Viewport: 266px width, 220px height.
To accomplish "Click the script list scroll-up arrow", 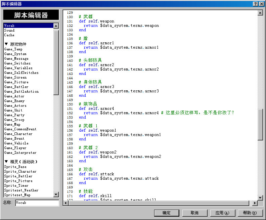I will (x=56, y=26).
